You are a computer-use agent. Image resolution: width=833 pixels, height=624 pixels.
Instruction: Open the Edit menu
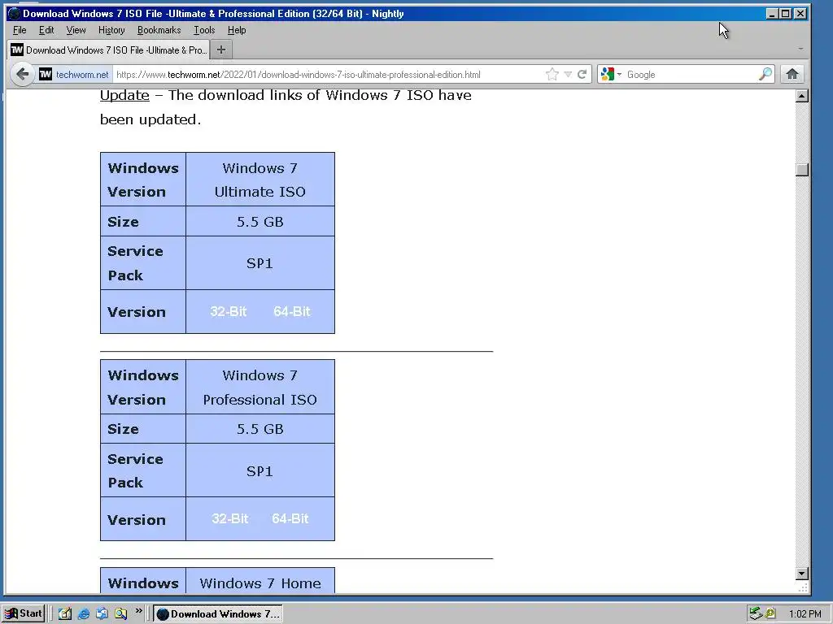click(x=46, y=30)
